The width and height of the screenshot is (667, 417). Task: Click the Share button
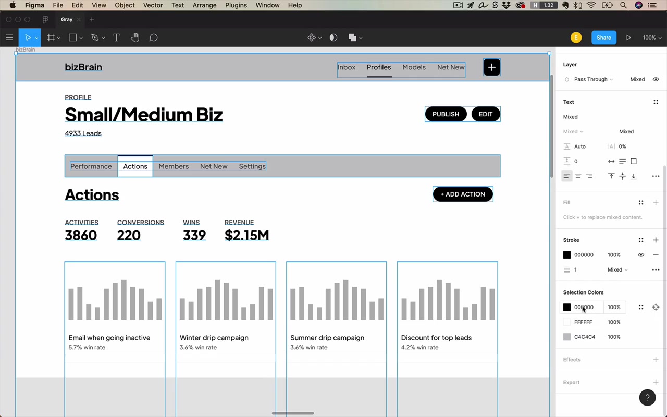point(603,38)
